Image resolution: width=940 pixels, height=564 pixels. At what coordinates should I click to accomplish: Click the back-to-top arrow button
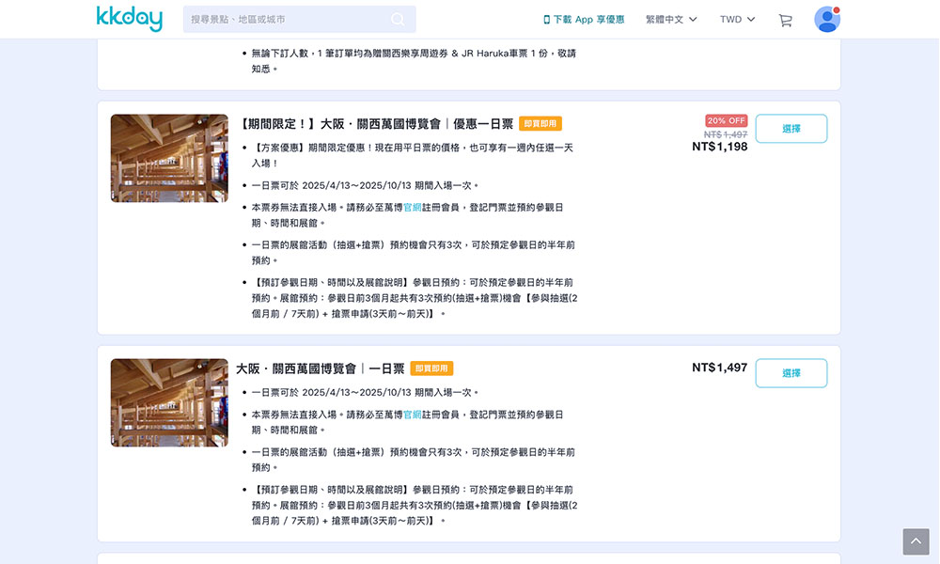[x=916, y=541]
